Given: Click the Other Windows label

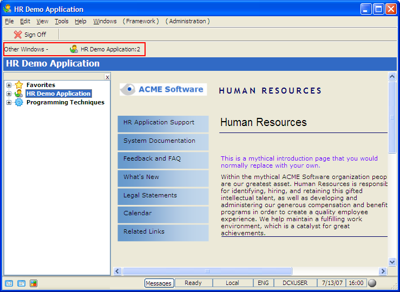Looking at the screenshot, I should pyautogui.click(x=26, y=49).
